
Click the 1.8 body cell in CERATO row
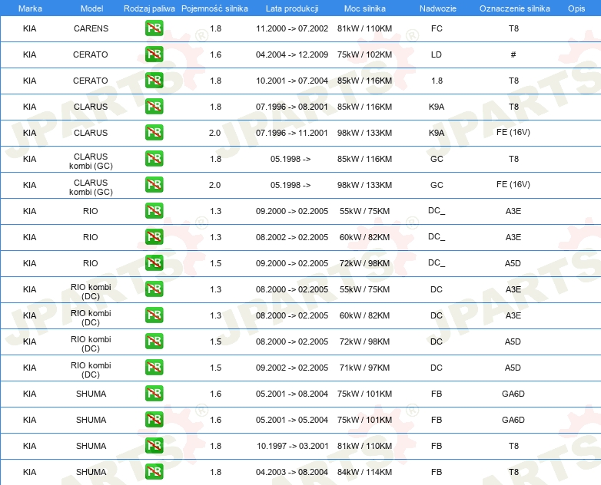(x=437, y=81)
